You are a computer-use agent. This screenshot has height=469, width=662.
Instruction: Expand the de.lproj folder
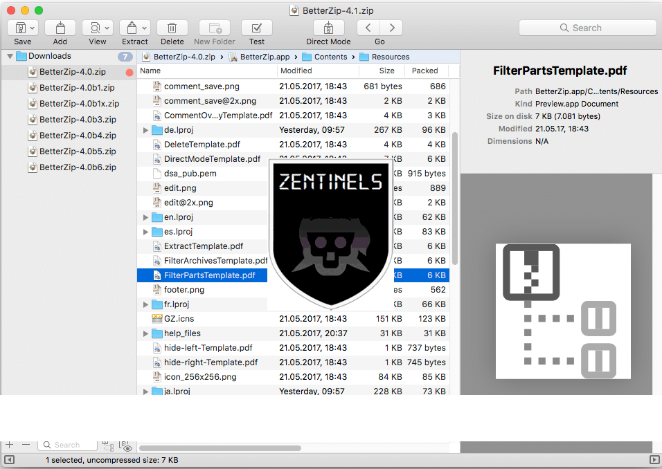pyautogui.click(x=145, y=130)
